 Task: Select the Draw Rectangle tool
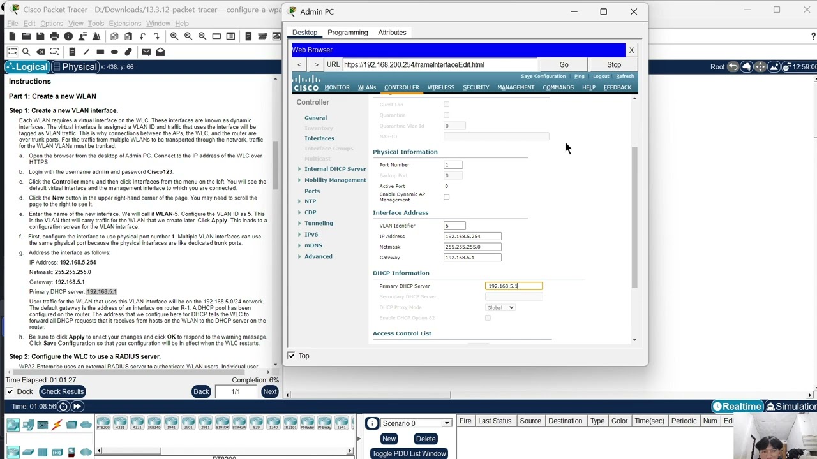point(100,52)
